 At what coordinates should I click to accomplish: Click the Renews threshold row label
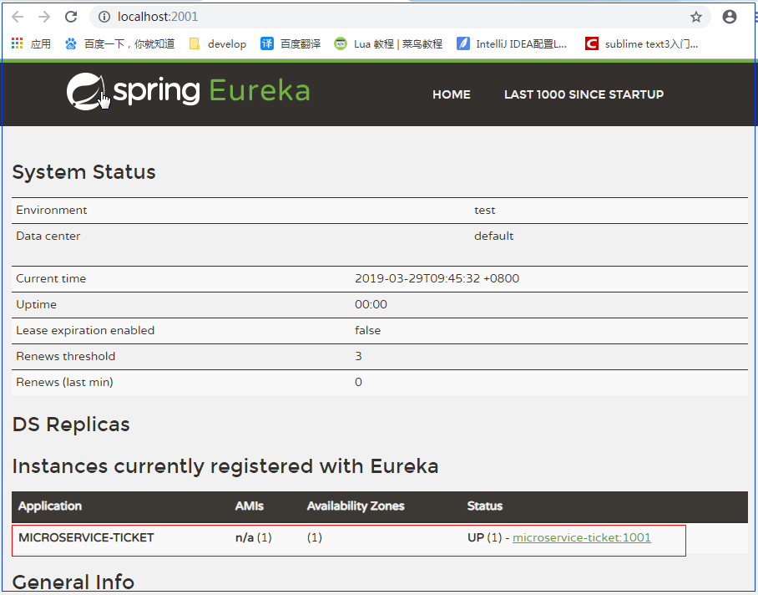tap(66, 357)
